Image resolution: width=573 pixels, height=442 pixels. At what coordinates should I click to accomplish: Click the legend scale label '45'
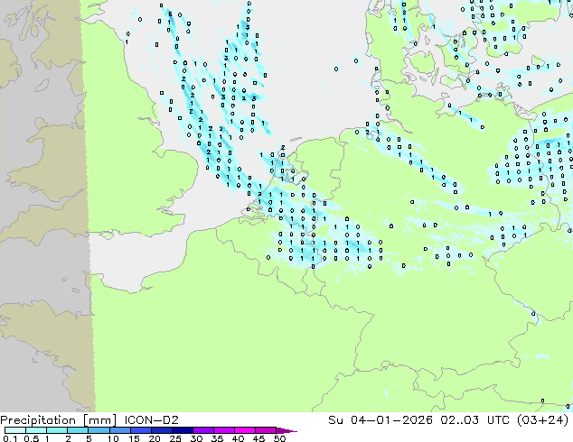(258, 438)
